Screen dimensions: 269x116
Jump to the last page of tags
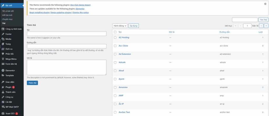pos(266,26)
